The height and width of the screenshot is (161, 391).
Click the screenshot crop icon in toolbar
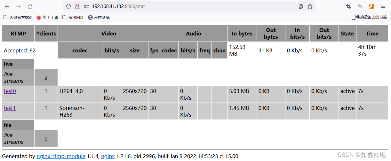[x=348, y=6]
